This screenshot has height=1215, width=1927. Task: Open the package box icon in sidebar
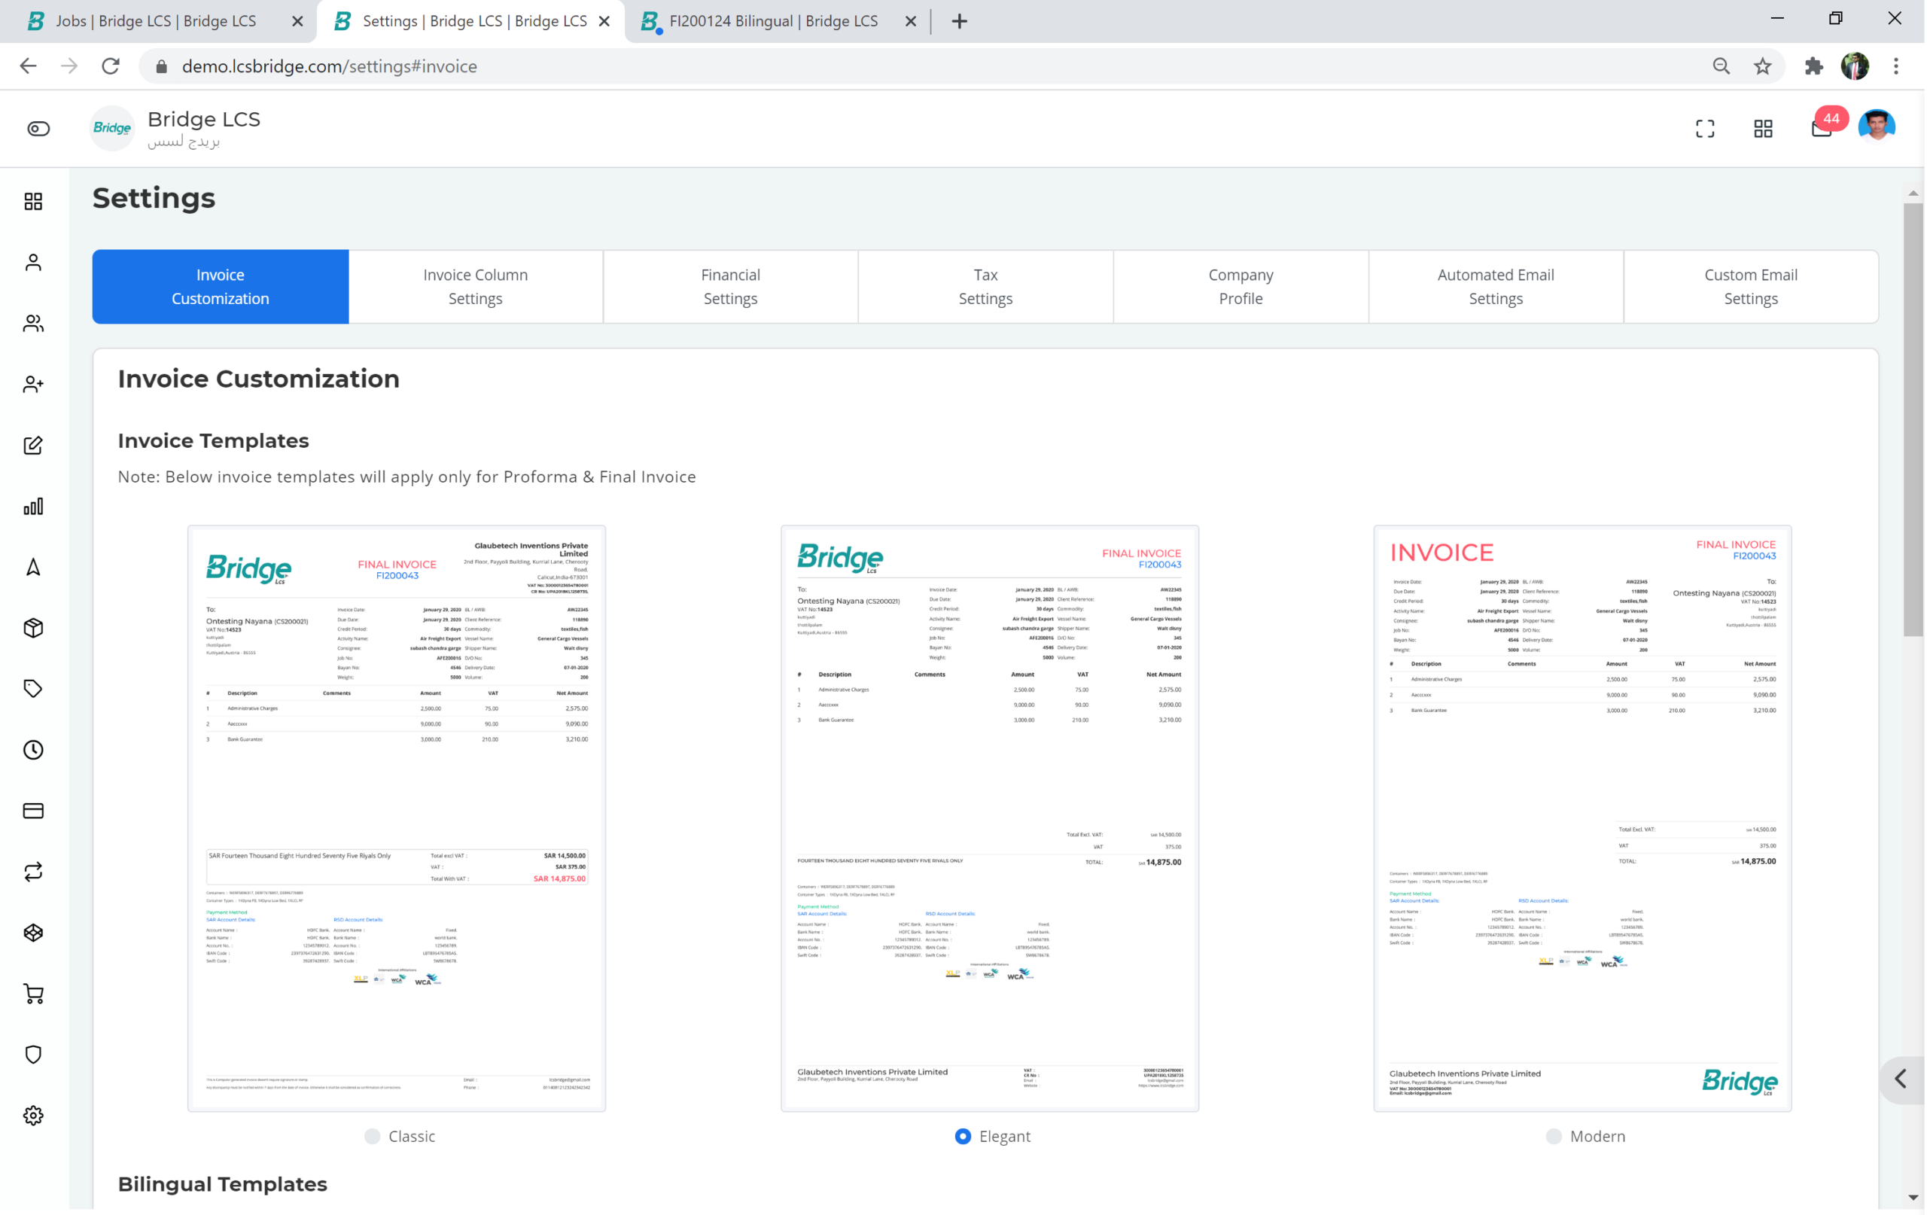(34, 629)
